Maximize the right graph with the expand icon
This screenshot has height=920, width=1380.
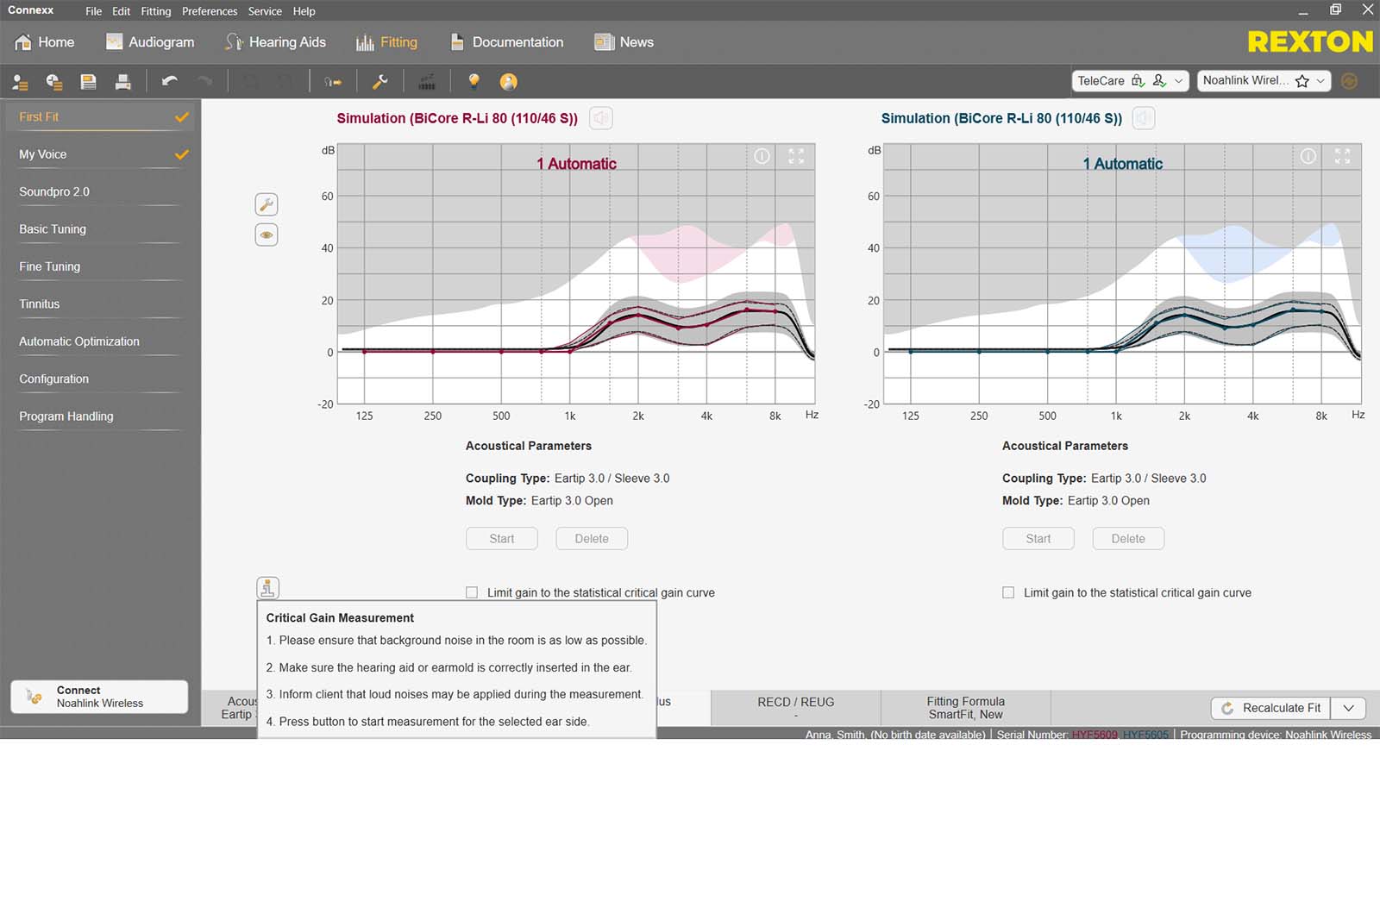click(1342, 156)
